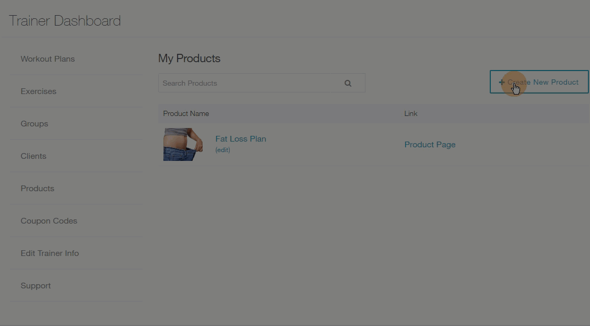The height and width of the screenshot is (326, 590).
Task: Click the My Products heading
Action: pyautogui.click(x=189, y=59)
